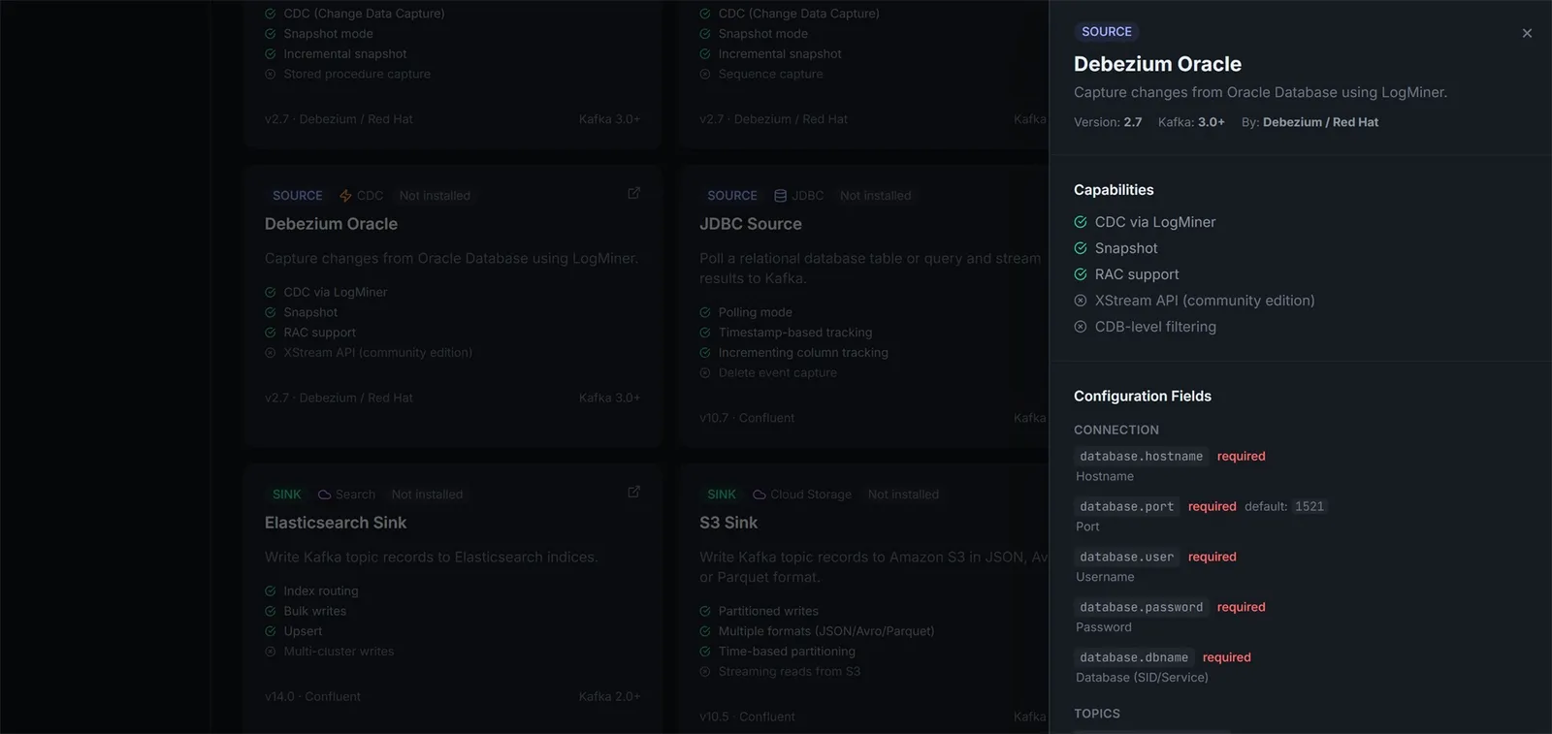Click 'Not installed' status on JDBC Source card
This screenshot has width=1552, height=734.
pos(876,196)
